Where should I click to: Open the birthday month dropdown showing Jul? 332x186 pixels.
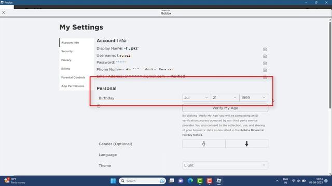tap(196, 98)
